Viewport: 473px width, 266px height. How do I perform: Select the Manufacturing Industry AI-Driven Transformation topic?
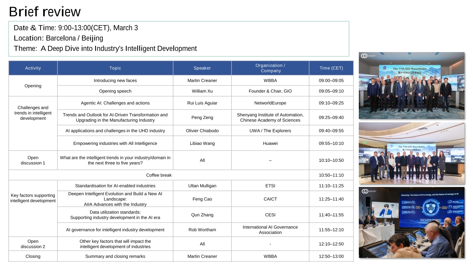click(115, 117)
